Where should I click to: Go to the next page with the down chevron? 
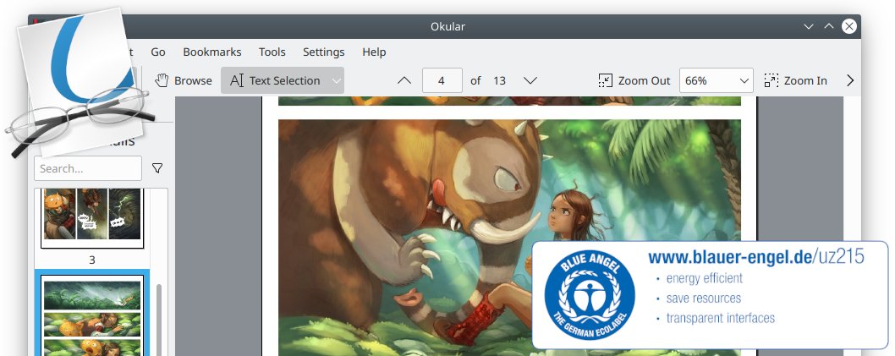coord(530,80)
